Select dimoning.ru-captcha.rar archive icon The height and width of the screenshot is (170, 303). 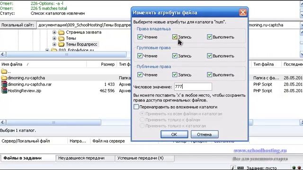(x=4, y=84)
